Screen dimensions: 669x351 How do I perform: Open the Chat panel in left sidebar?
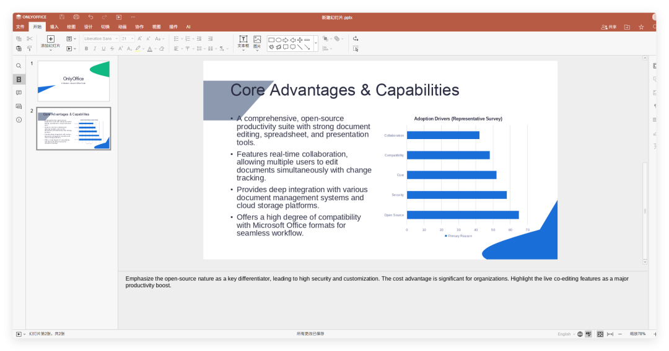[19, 106]
